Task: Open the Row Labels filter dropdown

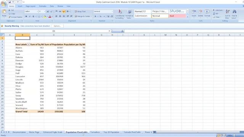Action: pos(28,45)
